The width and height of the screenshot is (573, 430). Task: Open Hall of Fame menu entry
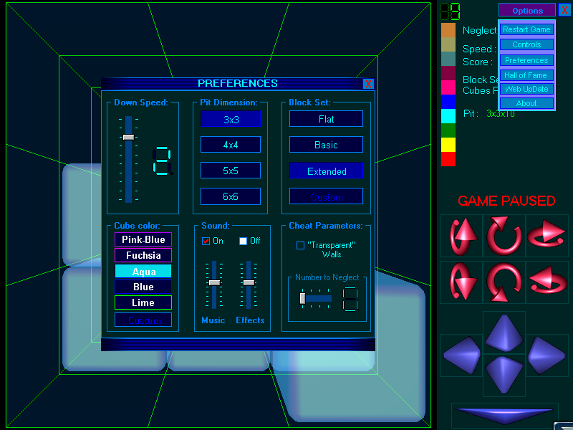pyautogui.click(x=526, y=75)
